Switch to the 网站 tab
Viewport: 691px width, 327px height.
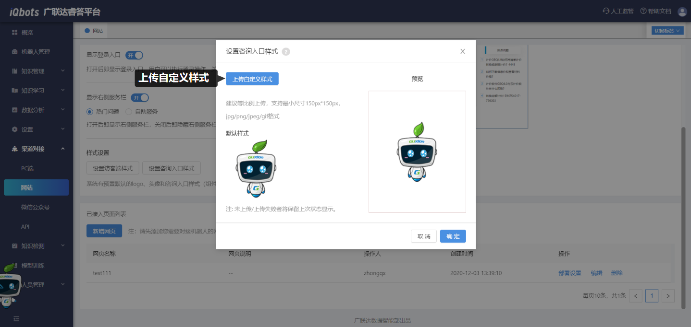94,31
